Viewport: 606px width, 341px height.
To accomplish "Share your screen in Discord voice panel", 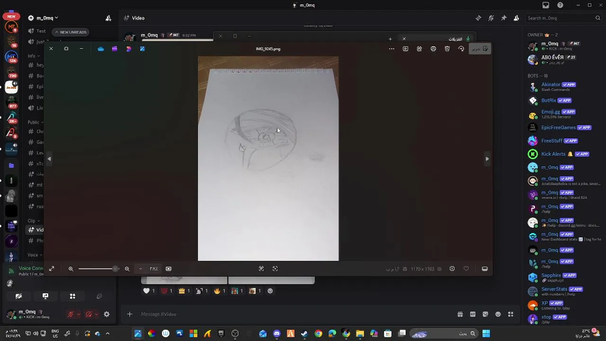I will click(x=45, y=296).
